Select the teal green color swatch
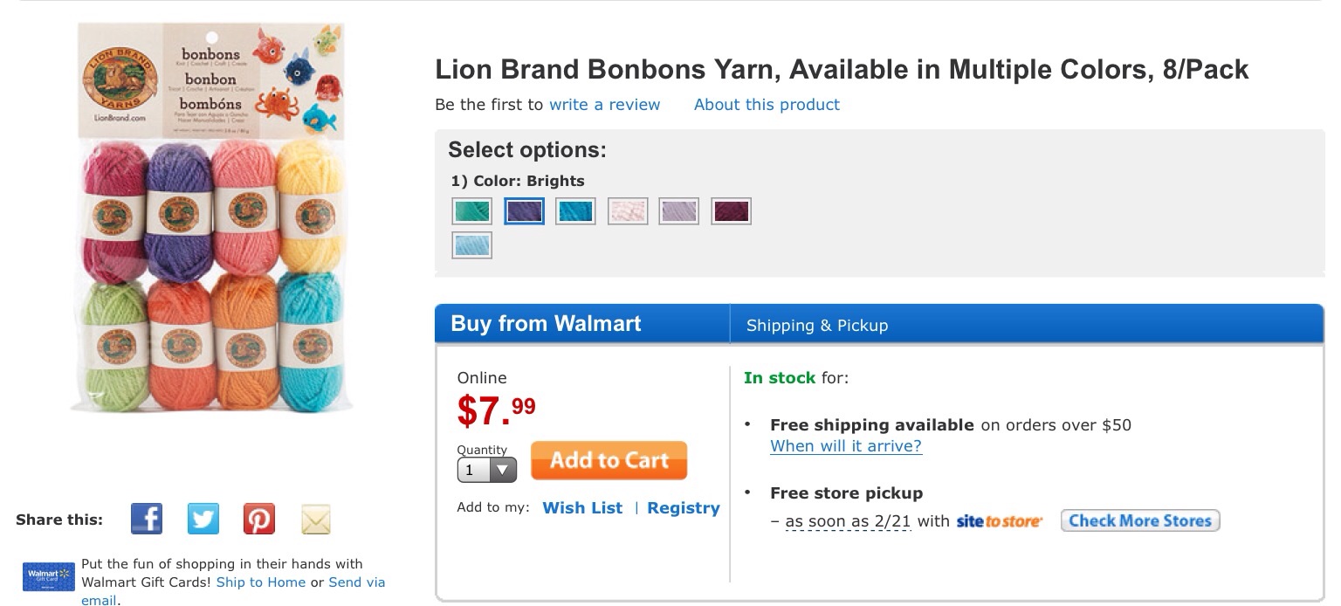The height and width of the screenshot is (606, 1341). tap(472, 211)
